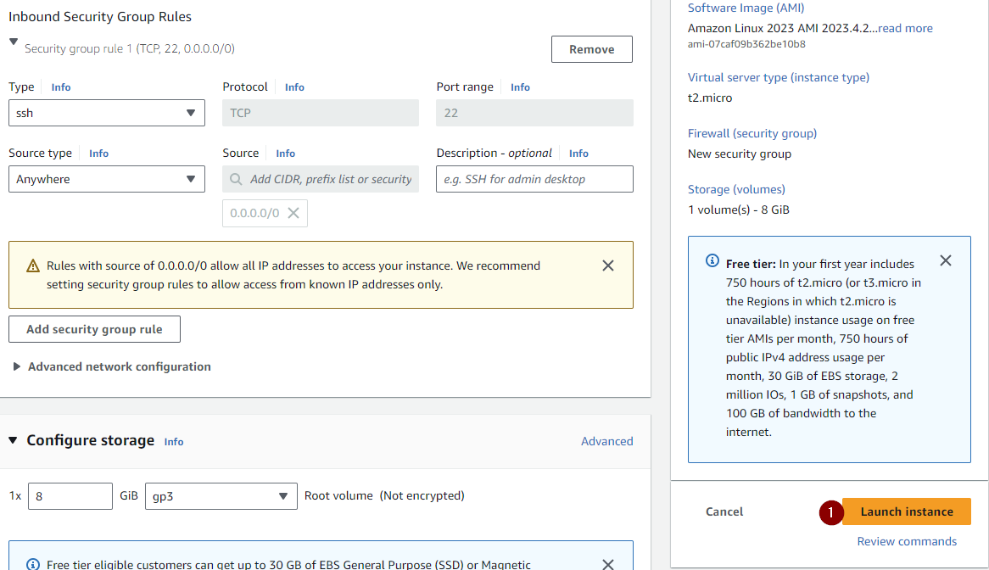The image size is (989, 570).
Task: Click read more for AMI name
Action: tap(905, 28)
